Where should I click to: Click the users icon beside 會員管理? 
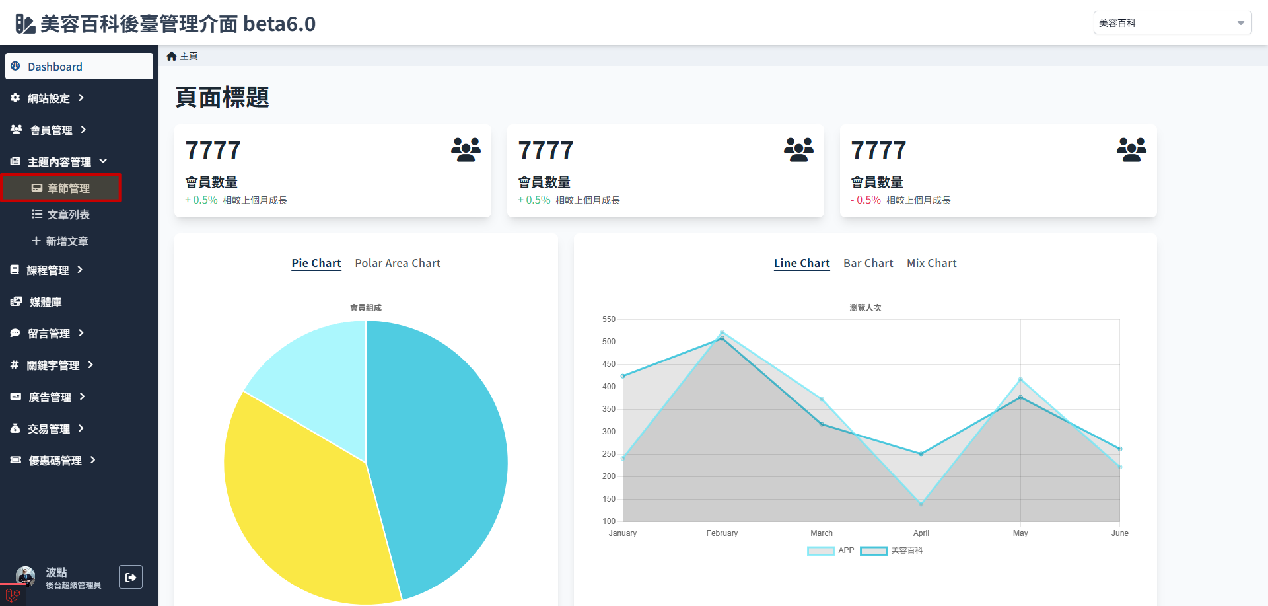pos(17,130)
